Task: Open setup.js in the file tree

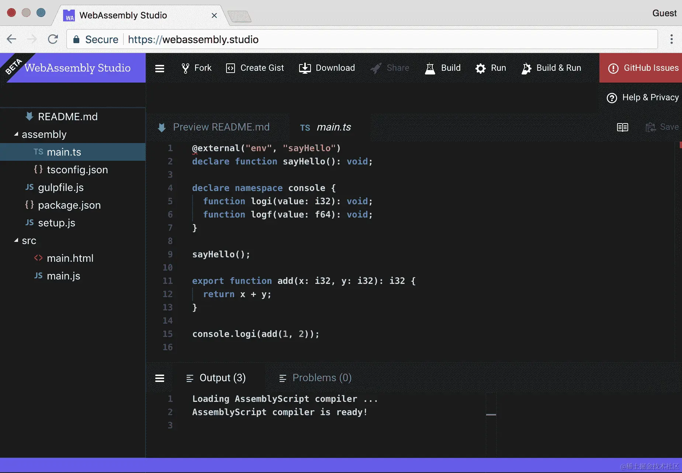Action: [x=73, y=223]
